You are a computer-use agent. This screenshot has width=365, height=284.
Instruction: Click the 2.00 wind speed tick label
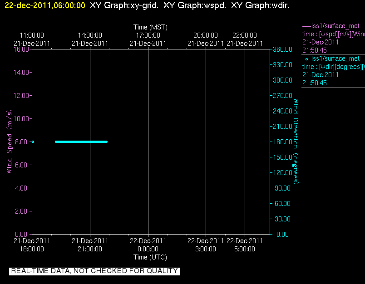click(x=21, y=211)
